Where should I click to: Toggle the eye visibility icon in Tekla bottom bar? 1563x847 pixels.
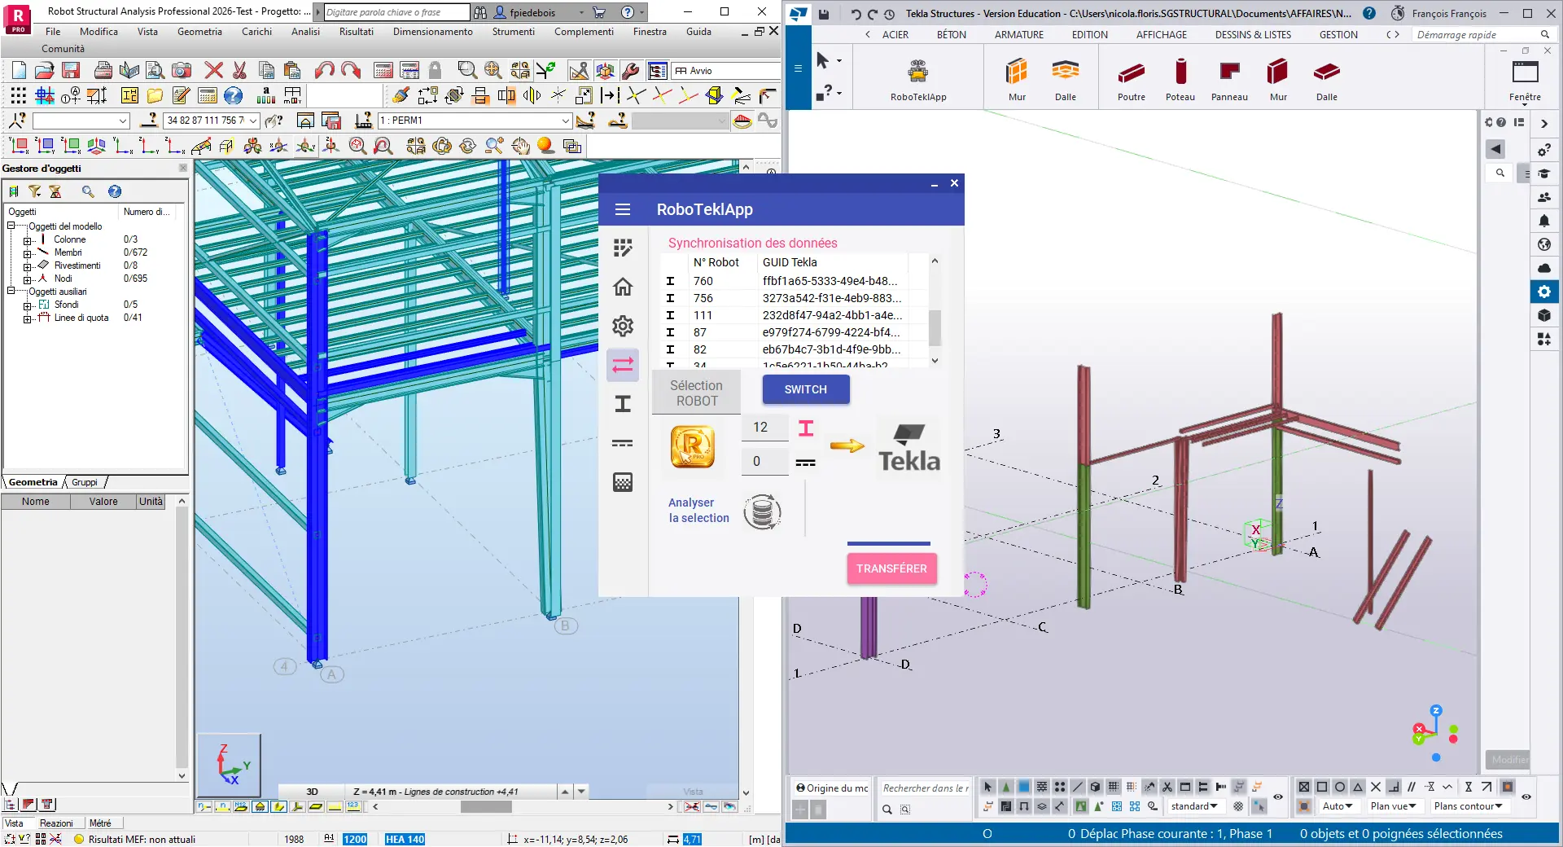pos(1278,797)
